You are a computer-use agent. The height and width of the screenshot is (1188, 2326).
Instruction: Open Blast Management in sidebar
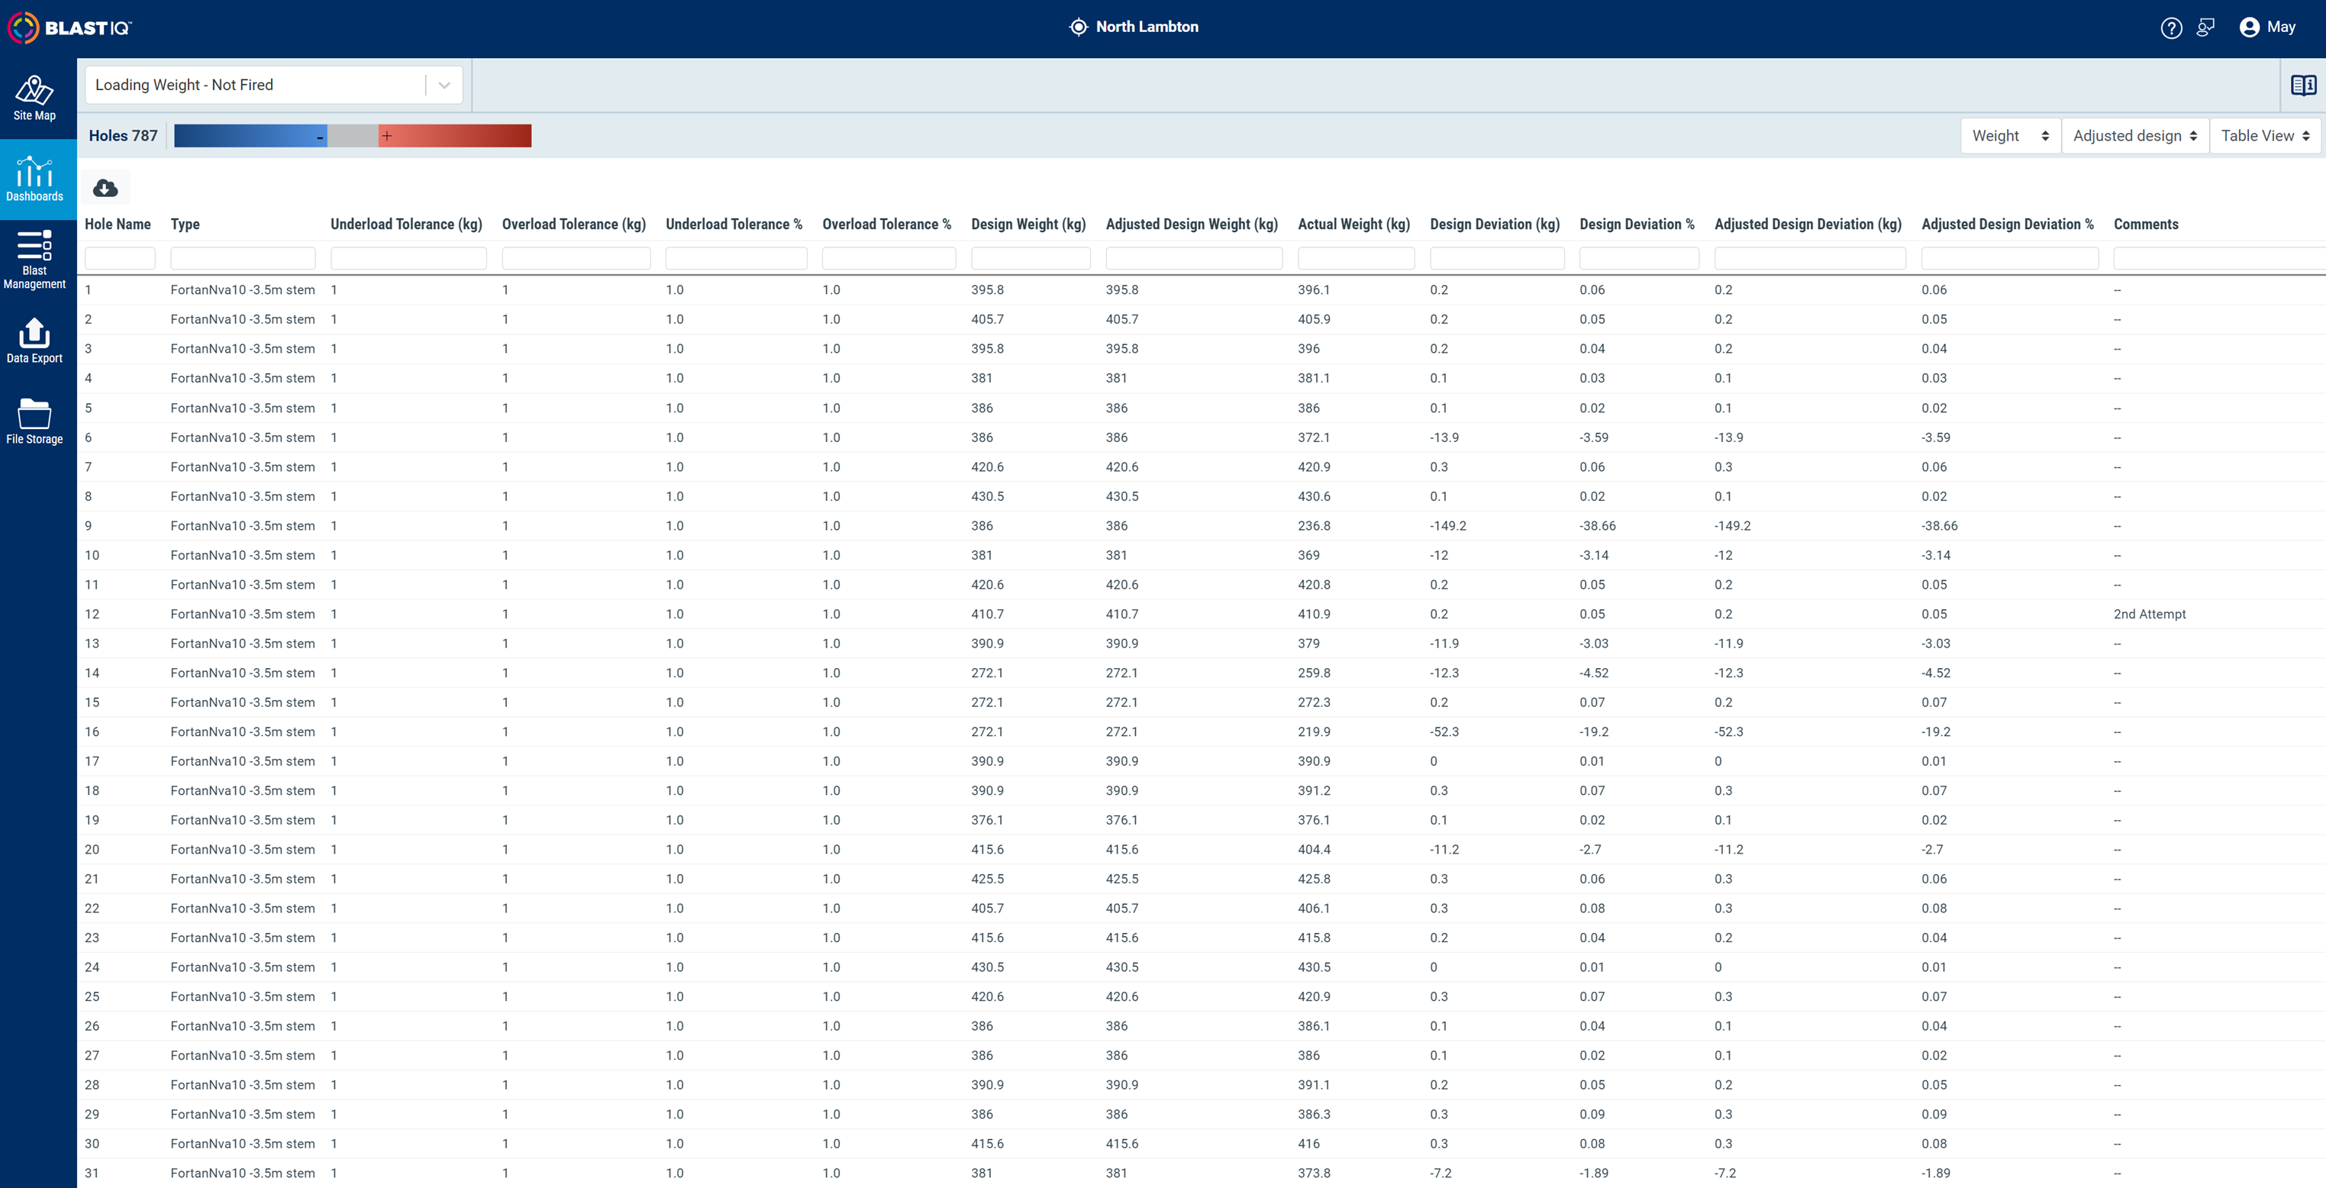point(34,260)
